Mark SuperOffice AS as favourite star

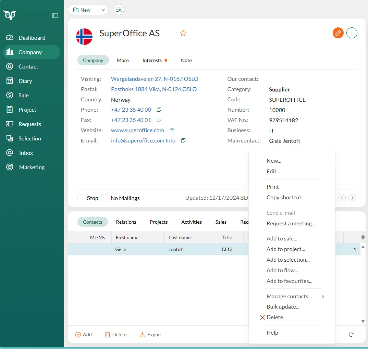[183, 33]
